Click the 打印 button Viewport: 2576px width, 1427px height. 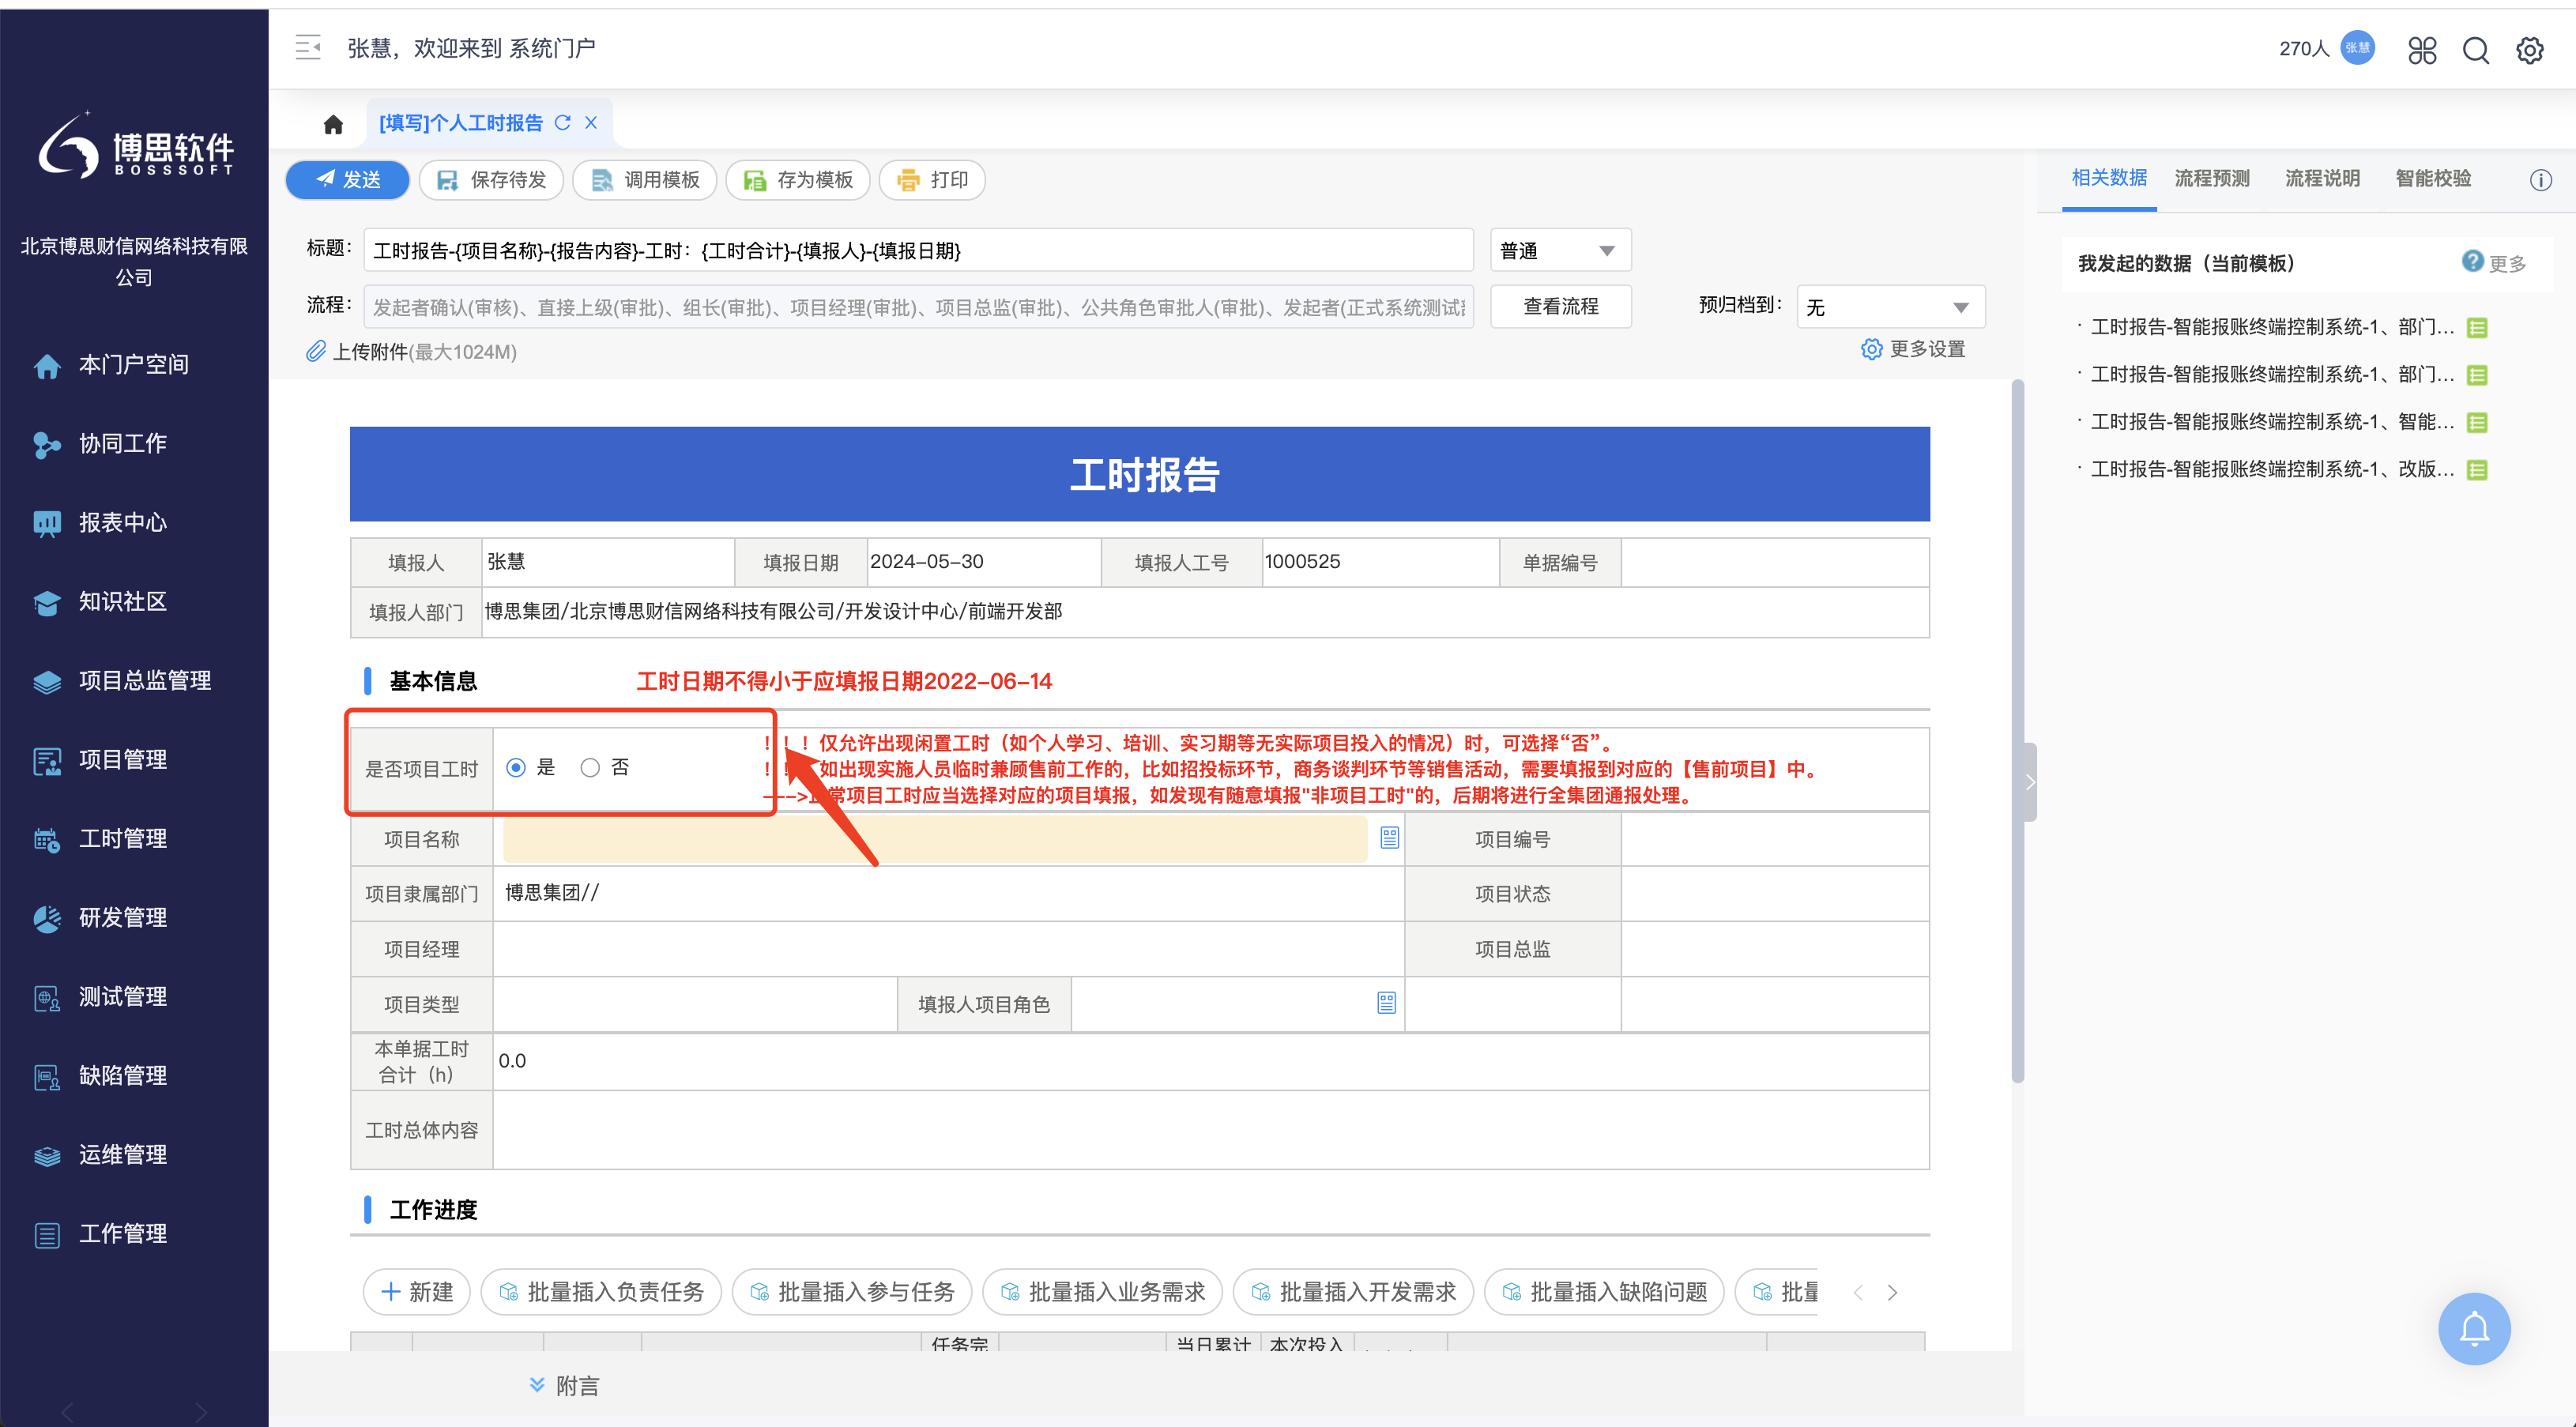(932, 180)
